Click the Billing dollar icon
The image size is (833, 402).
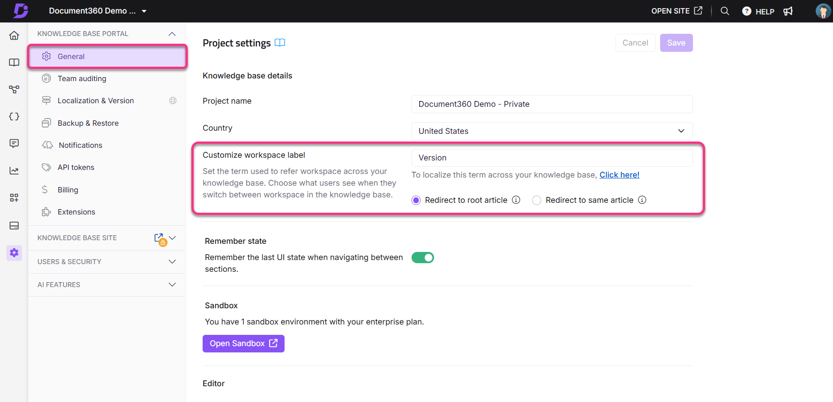click(x=45, y=190)
